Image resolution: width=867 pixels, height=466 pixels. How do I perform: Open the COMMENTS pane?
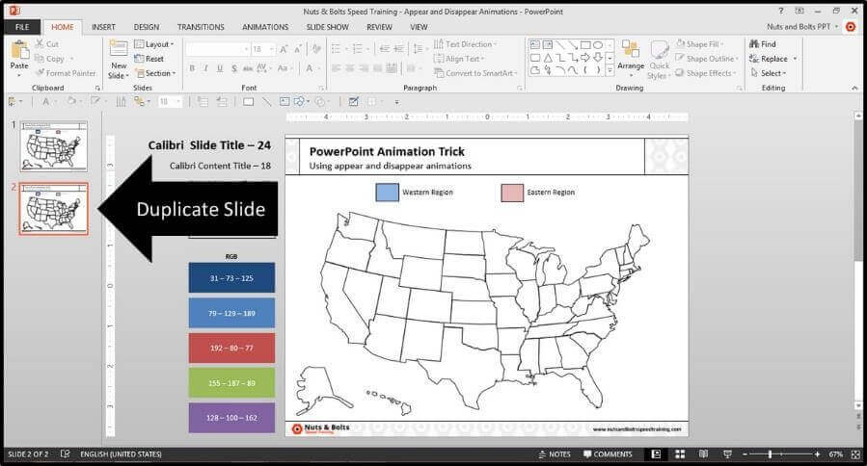608,453
